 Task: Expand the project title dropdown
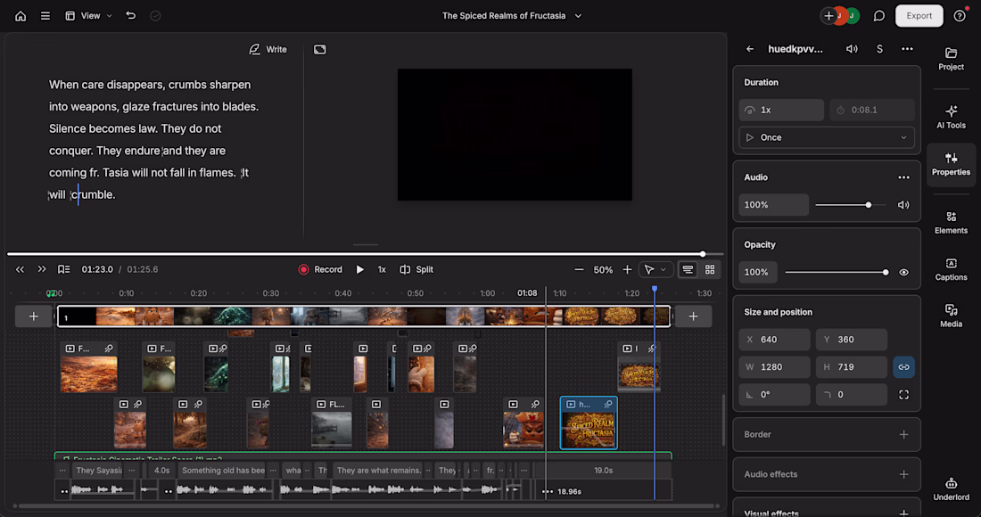pos(578,15)
